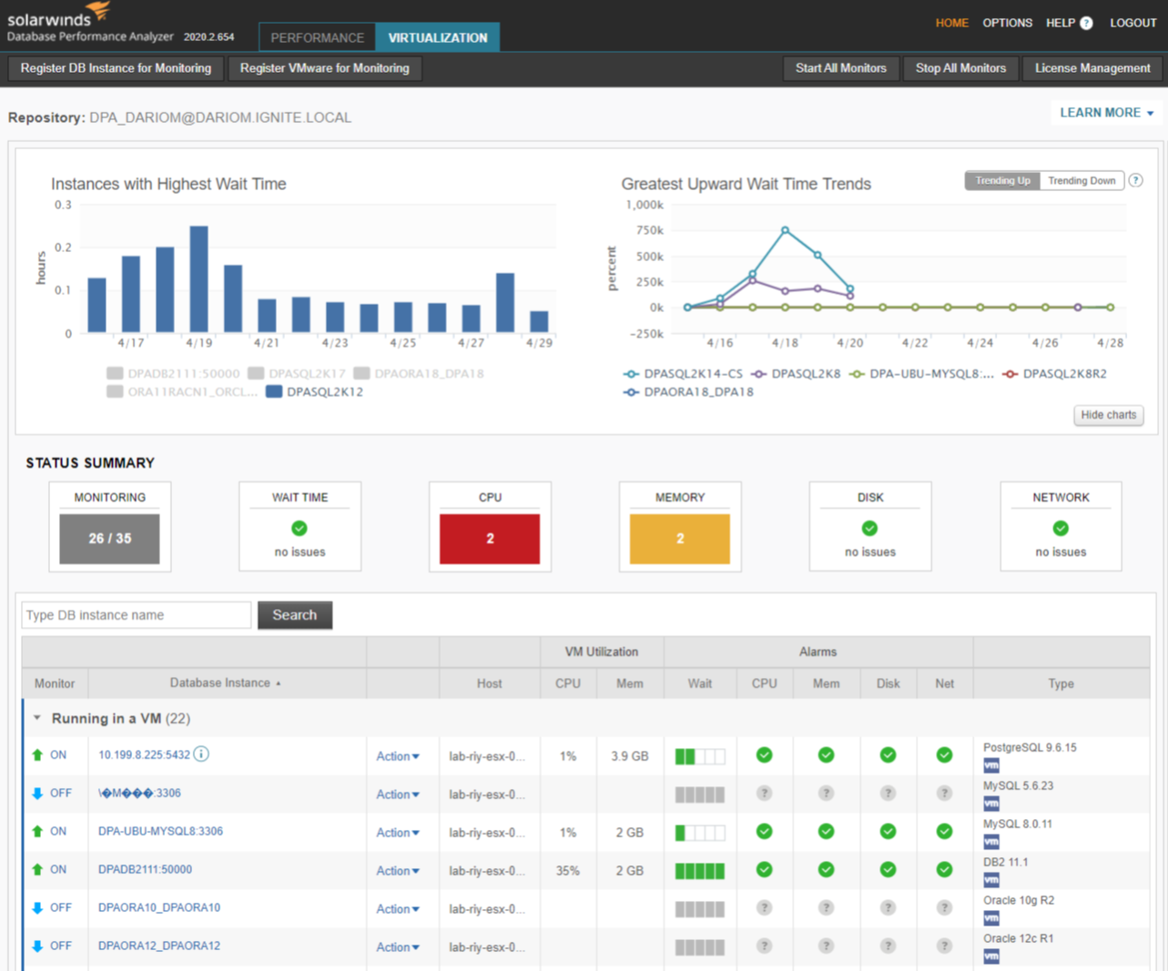Click blue OFF arrow for the :3306 MySQL 5.6.23 row
This screenshot has width=1168, height=971.
pyautogui.click(x=37, y=794)
